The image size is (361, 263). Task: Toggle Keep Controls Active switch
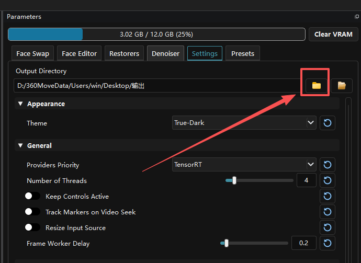[x=32, y=196]
